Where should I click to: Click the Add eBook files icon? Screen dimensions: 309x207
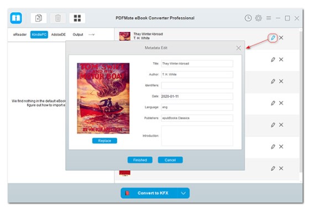[39, 18]
